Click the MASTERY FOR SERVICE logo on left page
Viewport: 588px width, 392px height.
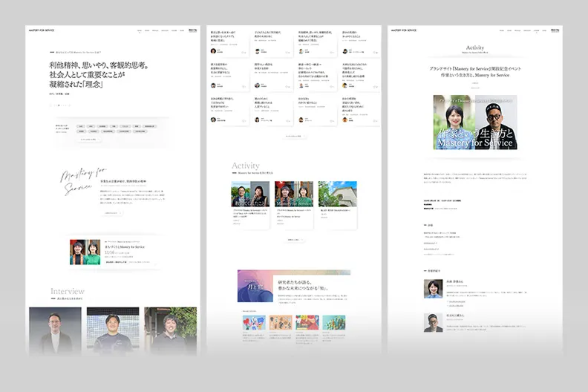tap(41, 31)
